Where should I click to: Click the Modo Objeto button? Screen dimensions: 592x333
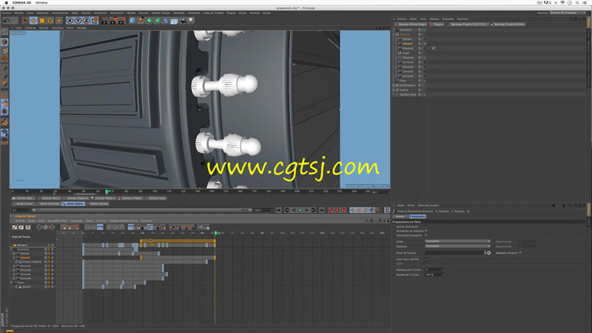[73, 204]
